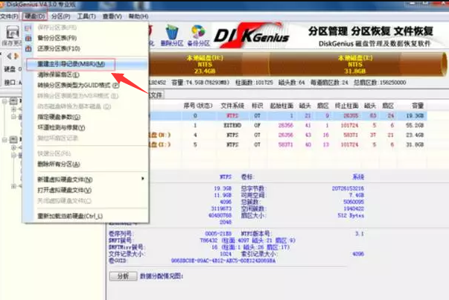Select 坏道检测与修复 menu entry
Screen dimensions: 449x300
click(60, 127)
